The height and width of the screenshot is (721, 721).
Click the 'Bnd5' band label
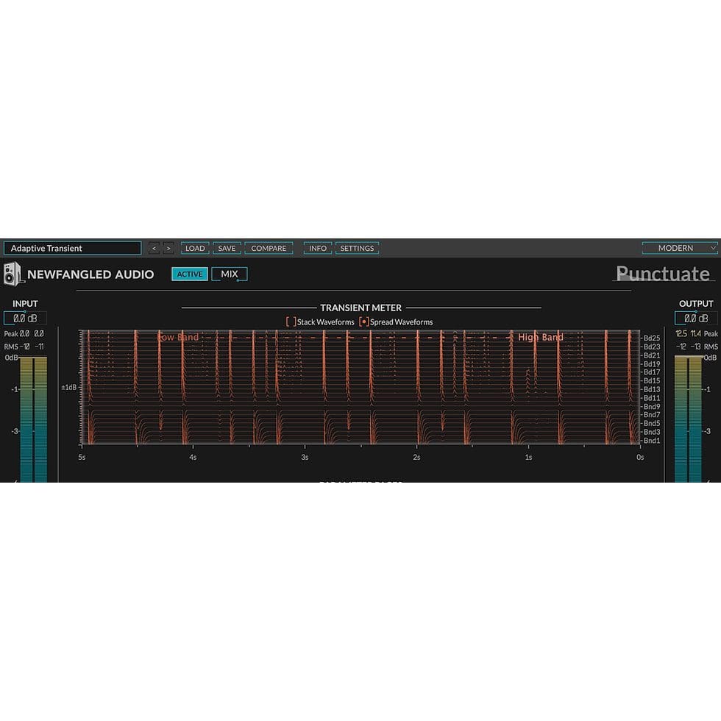pyautogui.click(x=652, y=424)
